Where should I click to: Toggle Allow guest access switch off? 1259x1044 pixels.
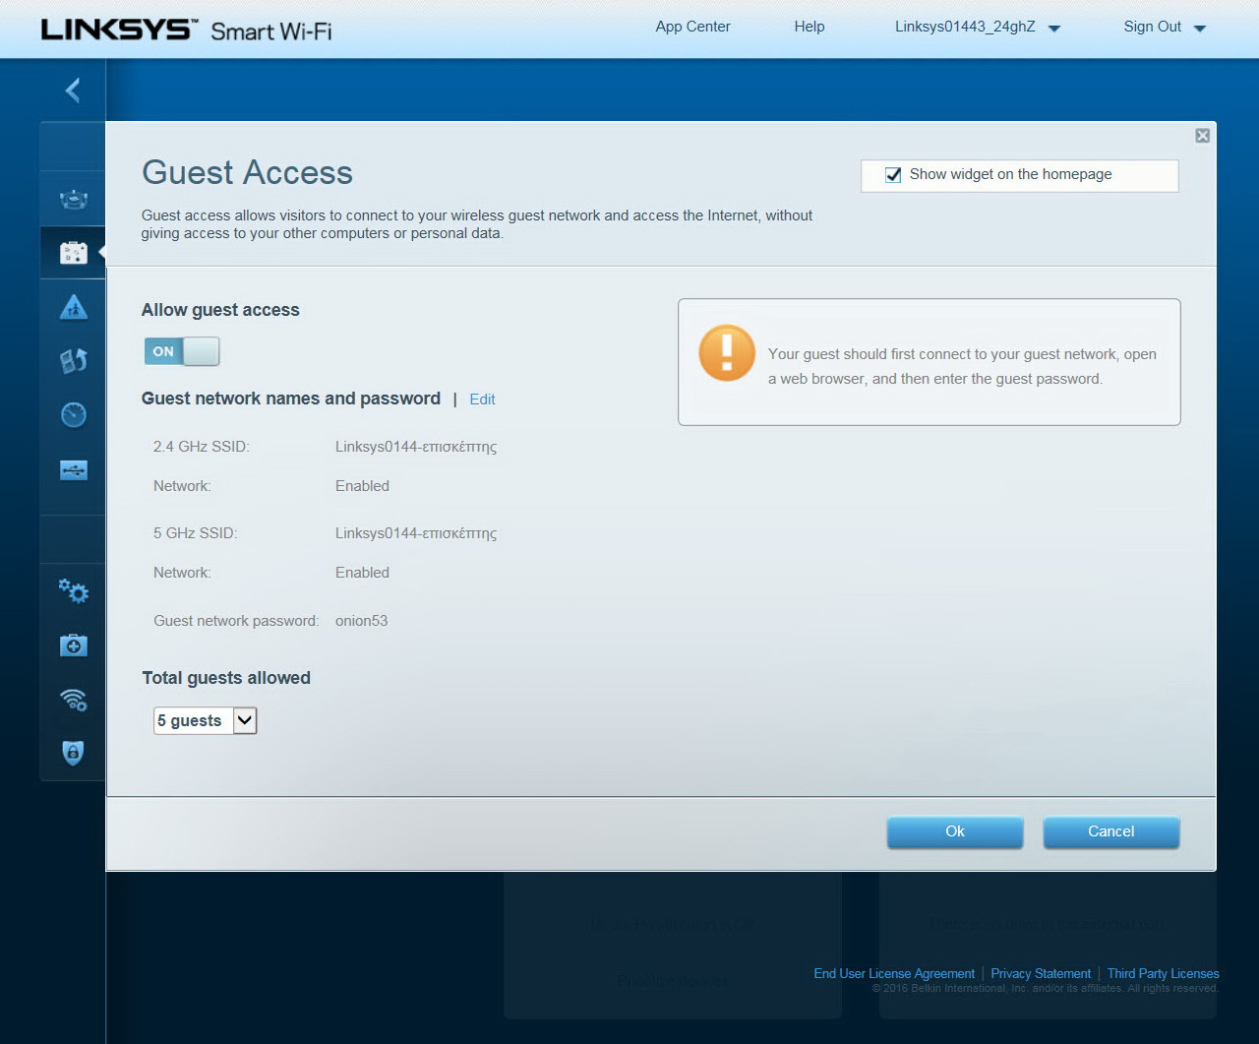(182, 351)
